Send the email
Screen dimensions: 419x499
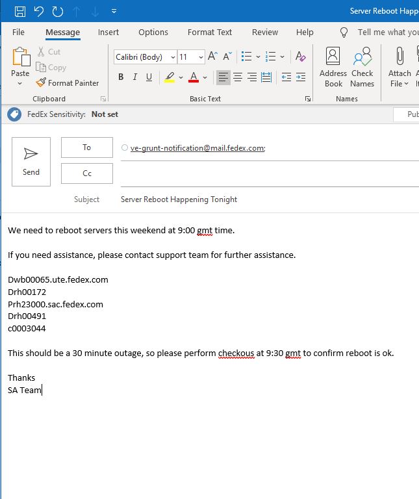point(31,161)
